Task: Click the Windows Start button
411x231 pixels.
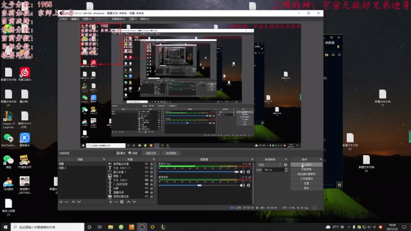Action: click(x=5, y=227)
